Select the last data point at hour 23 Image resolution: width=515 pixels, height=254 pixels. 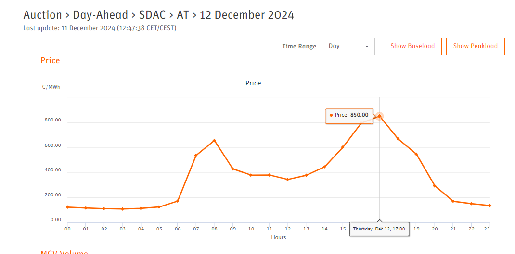(489, 206)
